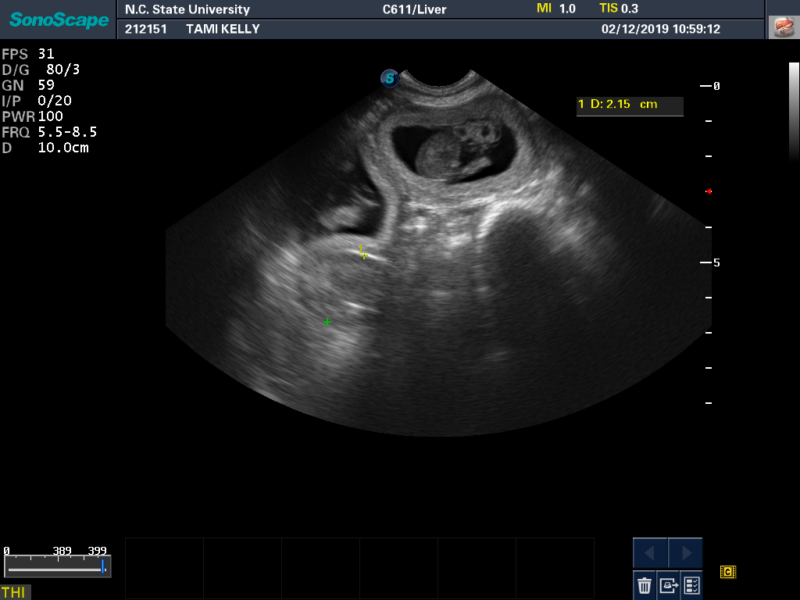Open the checklist icon
Viewport: 800px width, 600px height.
point(691,584)
